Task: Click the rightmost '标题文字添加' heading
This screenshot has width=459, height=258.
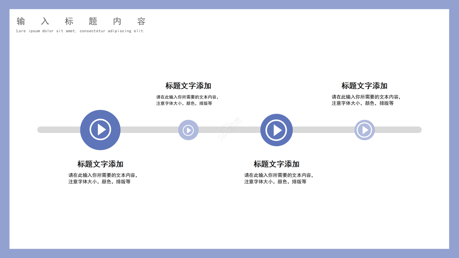Action: (365, 86)
